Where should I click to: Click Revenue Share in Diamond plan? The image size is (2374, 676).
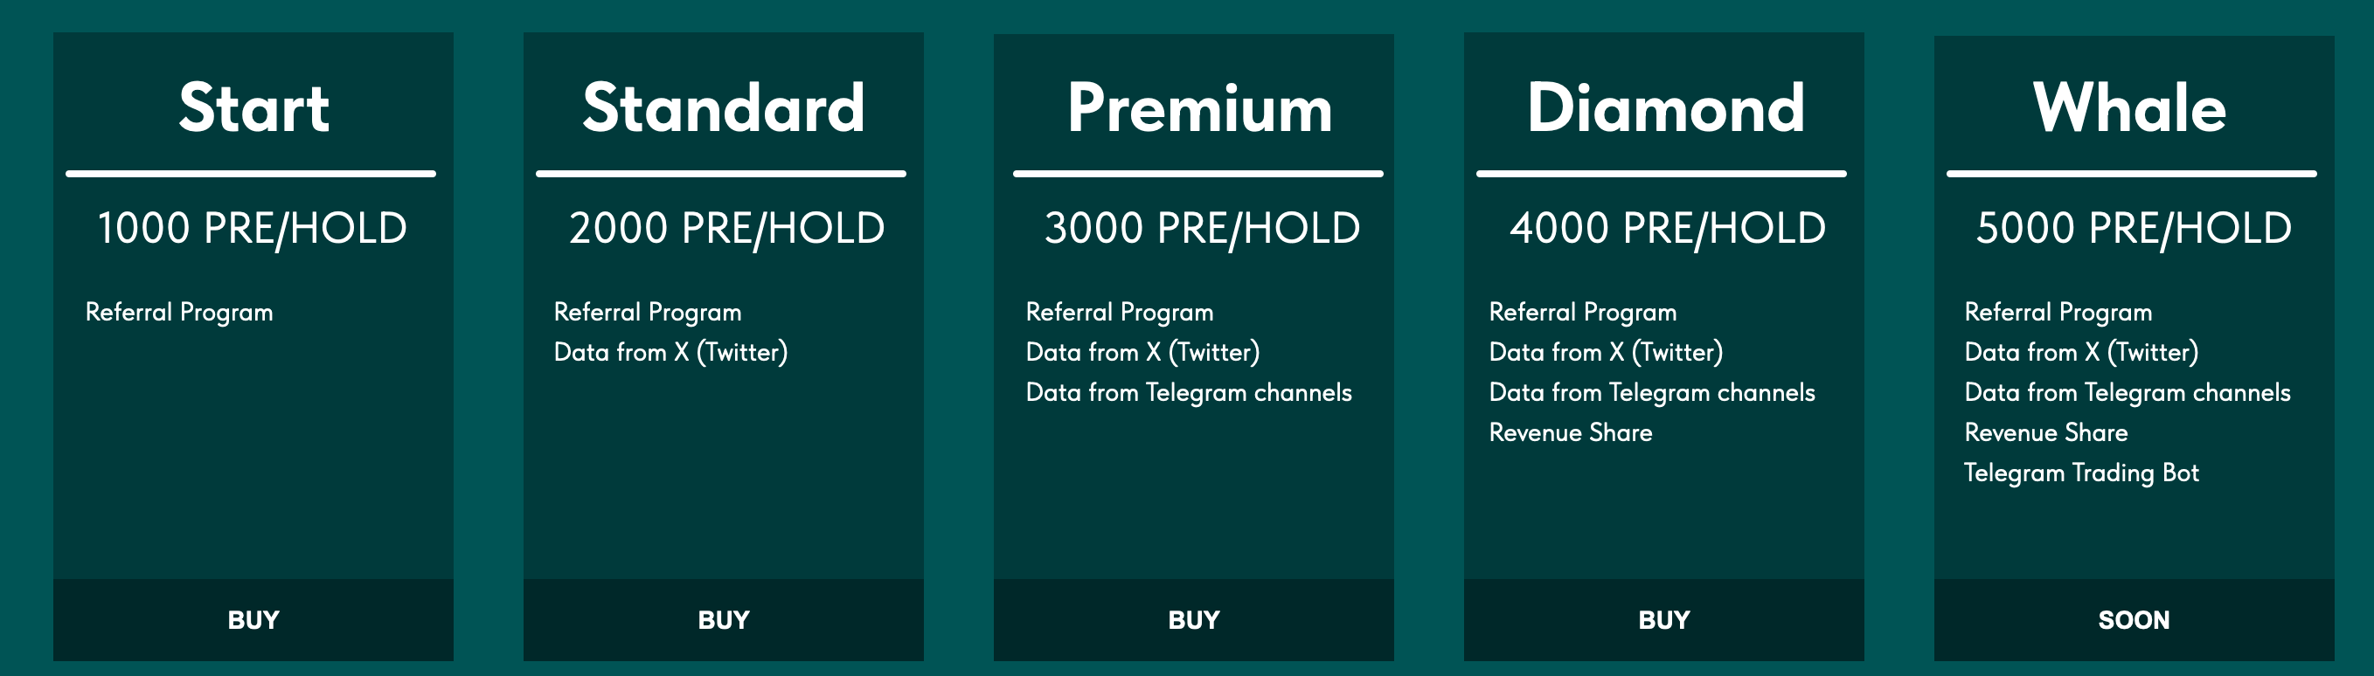point(1571,433)
